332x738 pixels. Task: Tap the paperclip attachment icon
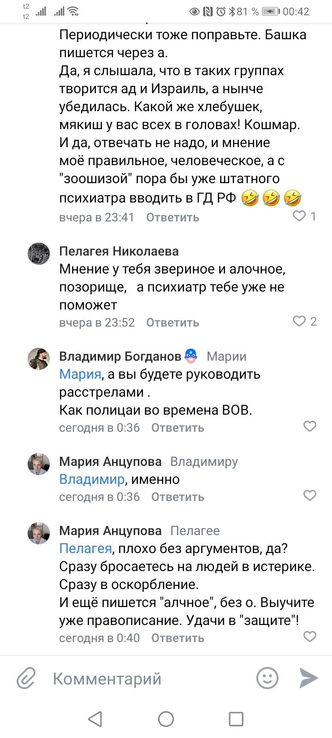point(26,678)
